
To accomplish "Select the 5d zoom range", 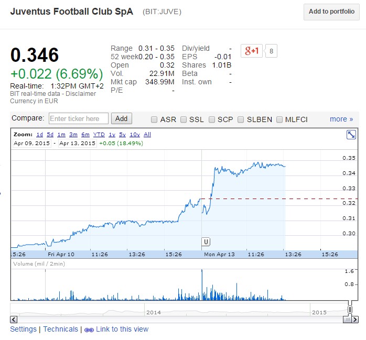I will tap(50, 135).
